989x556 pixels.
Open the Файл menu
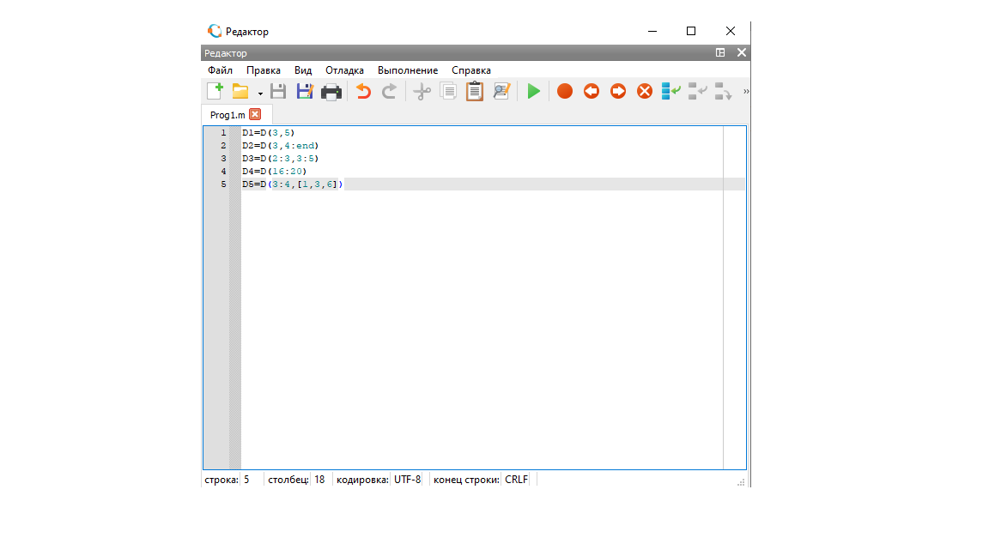(x=220, y=70)
